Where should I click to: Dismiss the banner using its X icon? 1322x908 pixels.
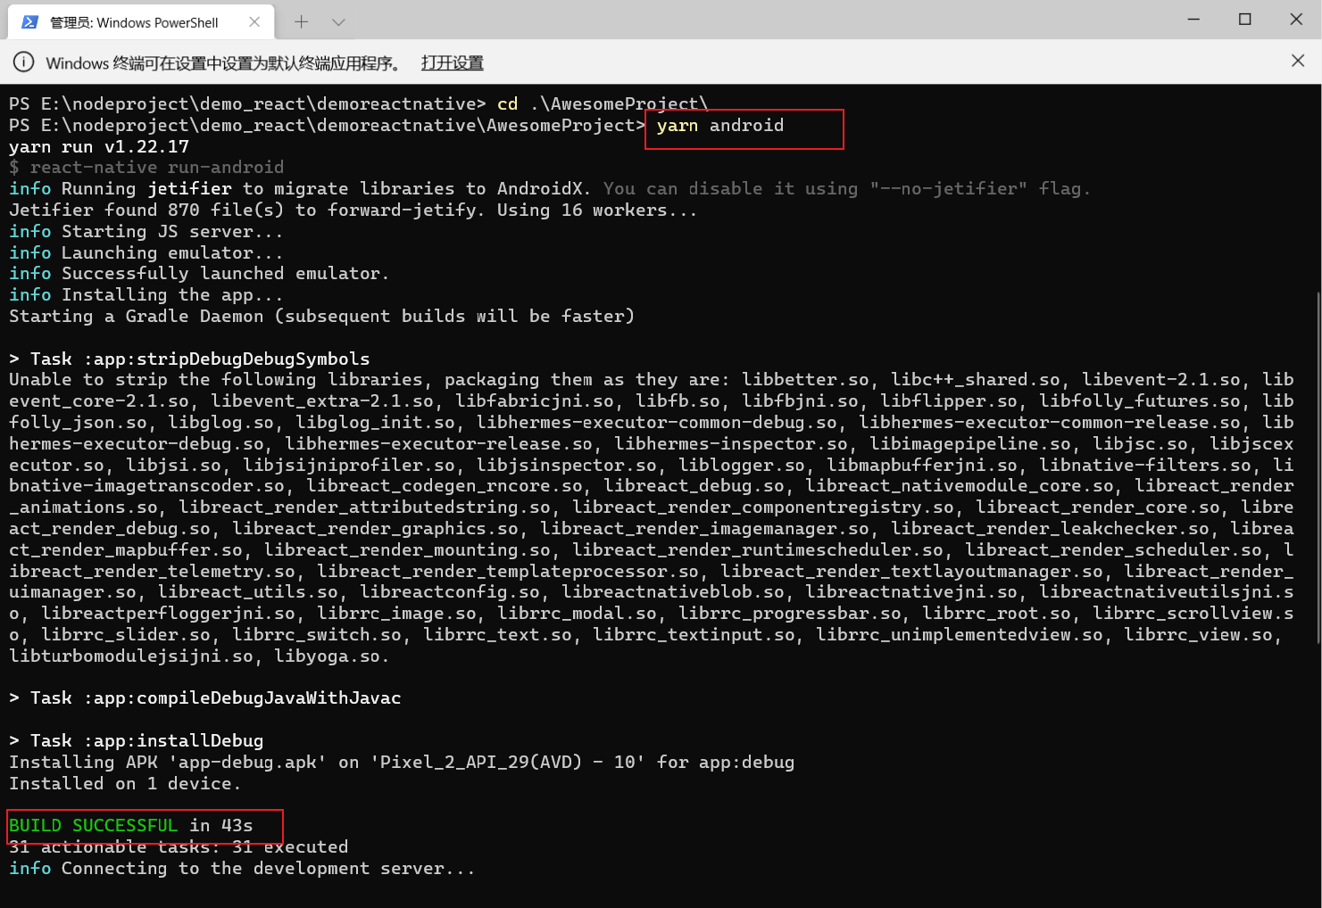point(1297,61)
